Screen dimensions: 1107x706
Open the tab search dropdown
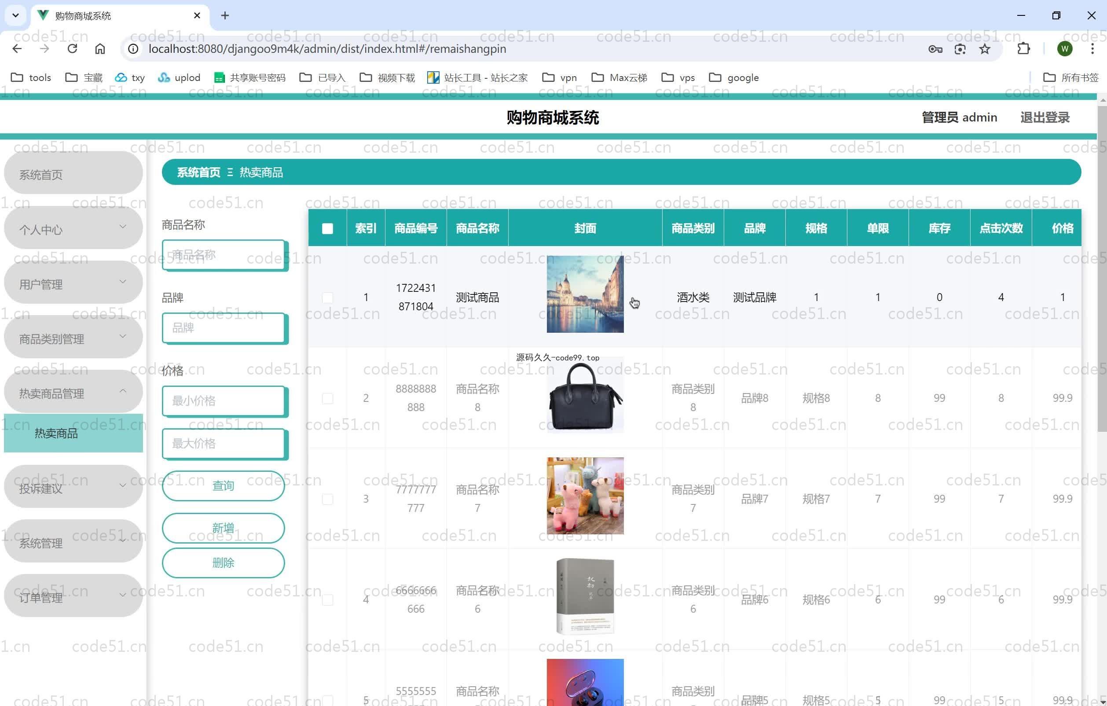(x=16, y=16)
